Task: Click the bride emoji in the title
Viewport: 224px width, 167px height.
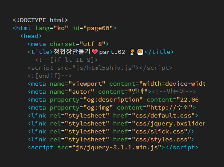Action: pos(140,52)
